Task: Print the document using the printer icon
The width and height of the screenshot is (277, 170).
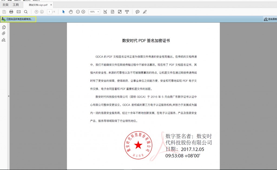Action: 11,12
